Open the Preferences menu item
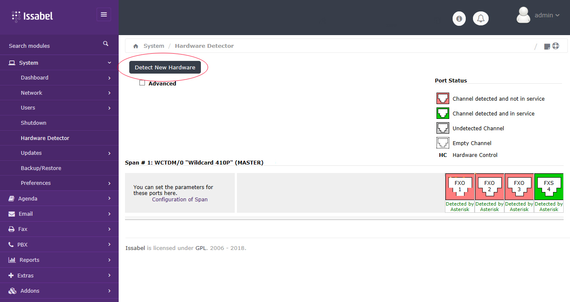 36,183
